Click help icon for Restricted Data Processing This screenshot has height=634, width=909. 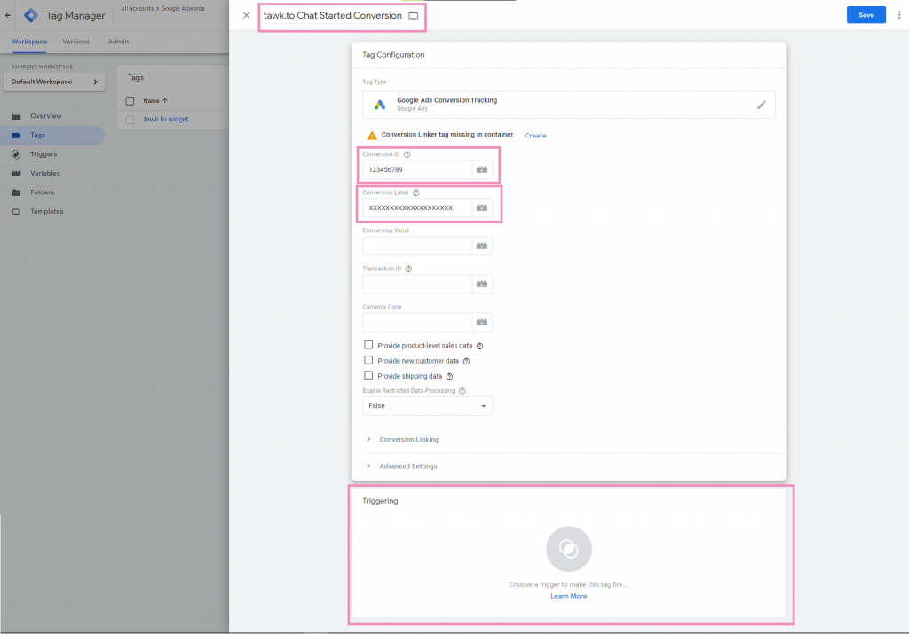(462, 391)
